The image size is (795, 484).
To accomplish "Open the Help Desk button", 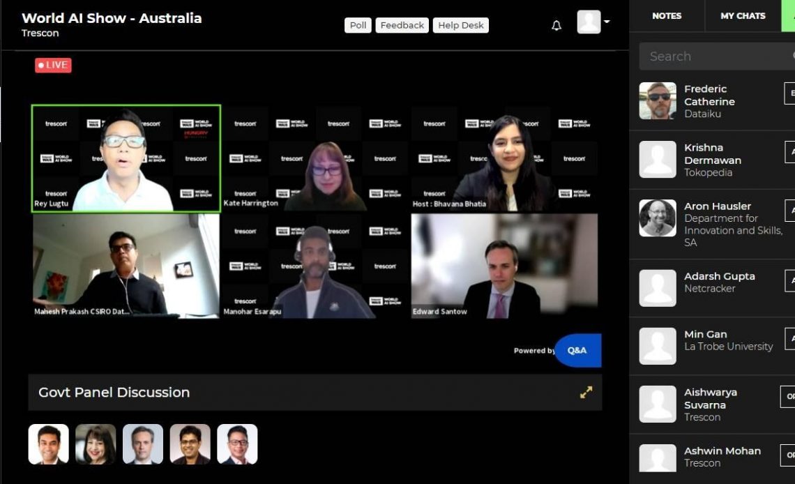I will click(x=461, y=25).
